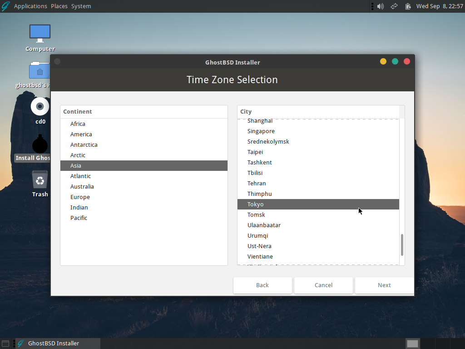Click the Next button
465x349 pixels.
(384, 285)
